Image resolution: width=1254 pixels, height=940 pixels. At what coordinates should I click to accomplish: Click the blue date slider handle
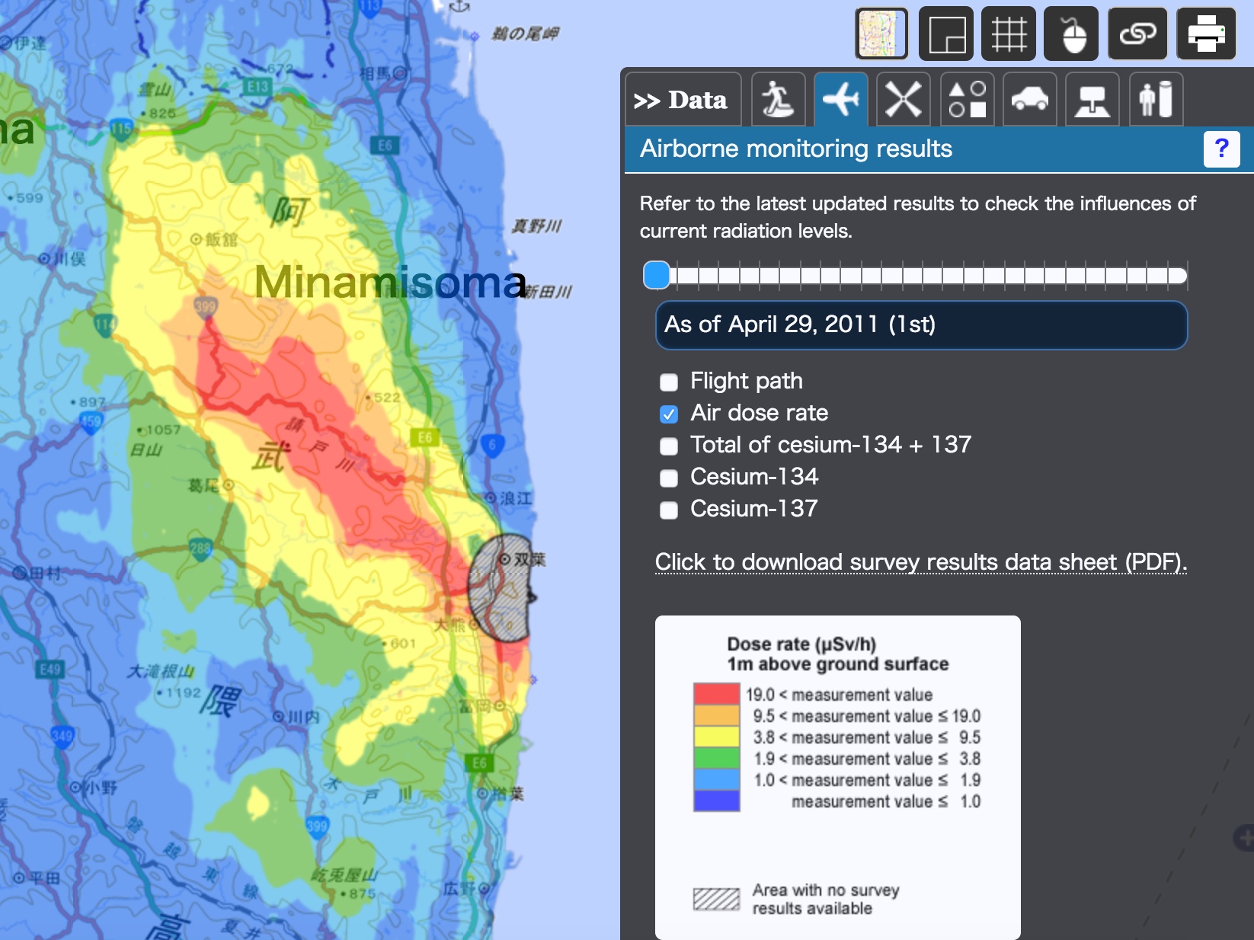pyautogui.click(x=657, y=275)
